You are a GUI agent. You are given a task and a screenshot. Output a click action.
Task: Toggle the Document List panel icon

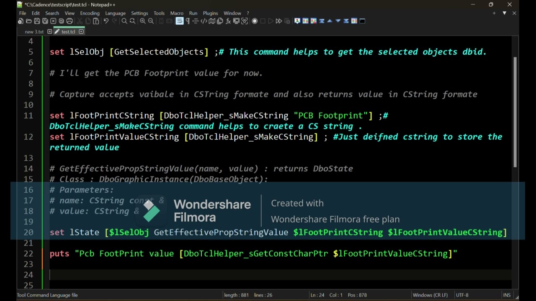[220, 21]
